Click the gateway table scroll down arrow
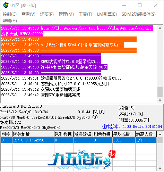The image size is (164, 172). pyautogui.click(x=160, y=168)
